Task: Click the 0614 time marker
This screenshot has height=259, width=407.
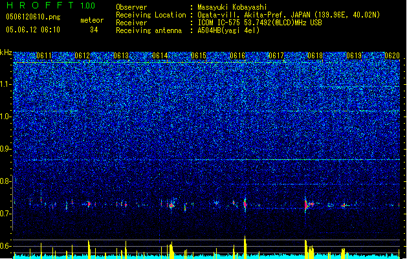Action: click(x=160, y=56)
